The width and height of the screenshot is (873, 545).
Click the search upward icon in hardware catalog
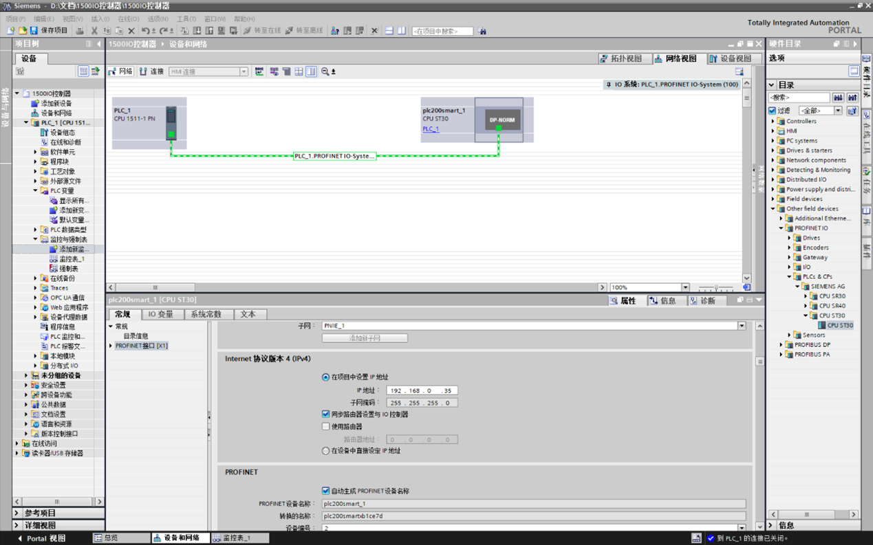852,98
